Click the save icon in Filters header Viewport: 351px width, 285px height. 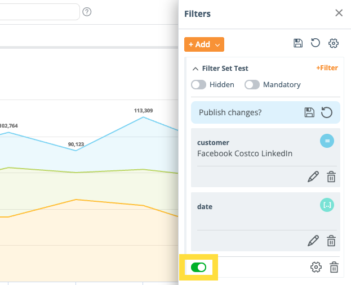298,44
